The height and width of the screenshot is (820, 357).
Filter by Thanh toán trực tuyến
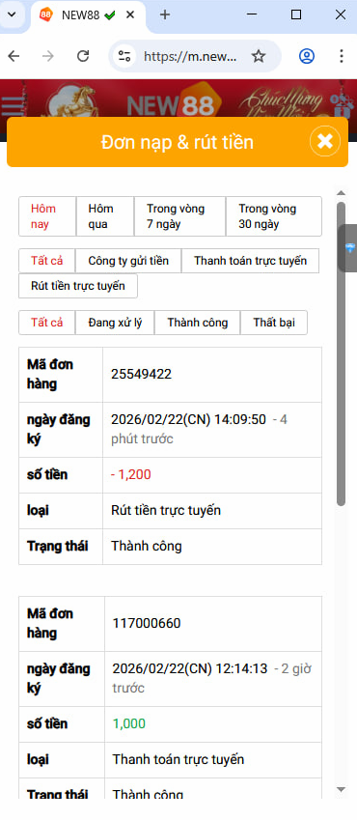tap(250, 261)
